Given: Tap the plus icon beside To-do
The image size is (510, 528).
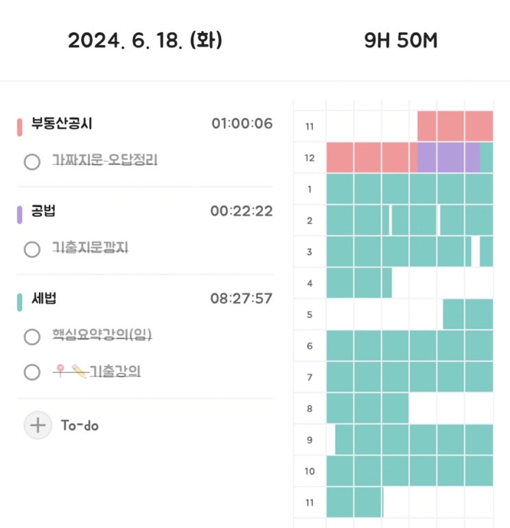Looking at the screenshot, I should pos(38,425).
